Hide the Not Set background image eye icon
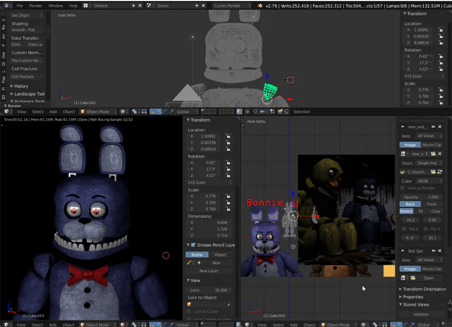The height and width of the screenshot is (327, 452). point(433,251)
